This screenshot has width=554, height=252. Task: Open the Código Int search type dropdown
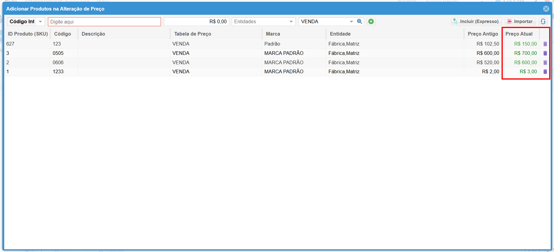(40, 22)
